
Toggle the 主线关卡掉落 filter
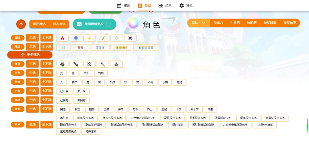265,125
